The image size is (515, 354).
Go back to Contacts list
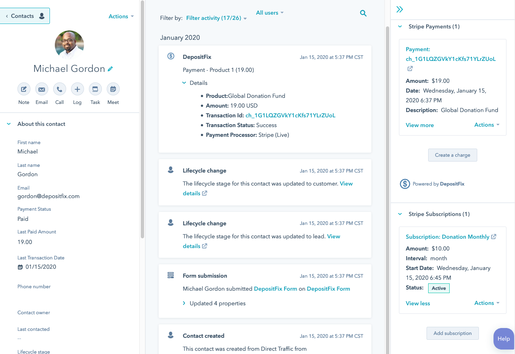coord(25,16)
